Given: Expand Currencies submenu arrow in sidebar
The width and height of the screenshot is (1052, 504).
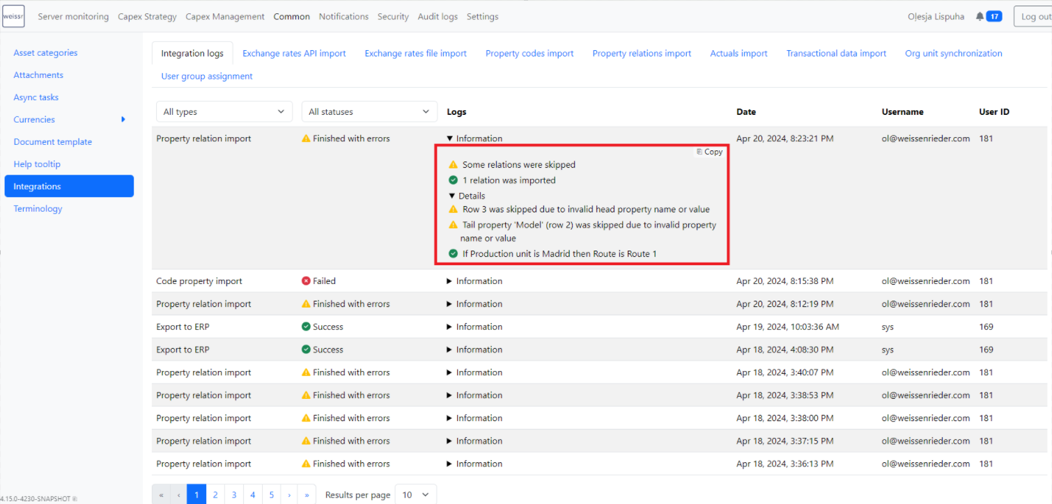Looking at the screenshot, I should click(123, 120).
